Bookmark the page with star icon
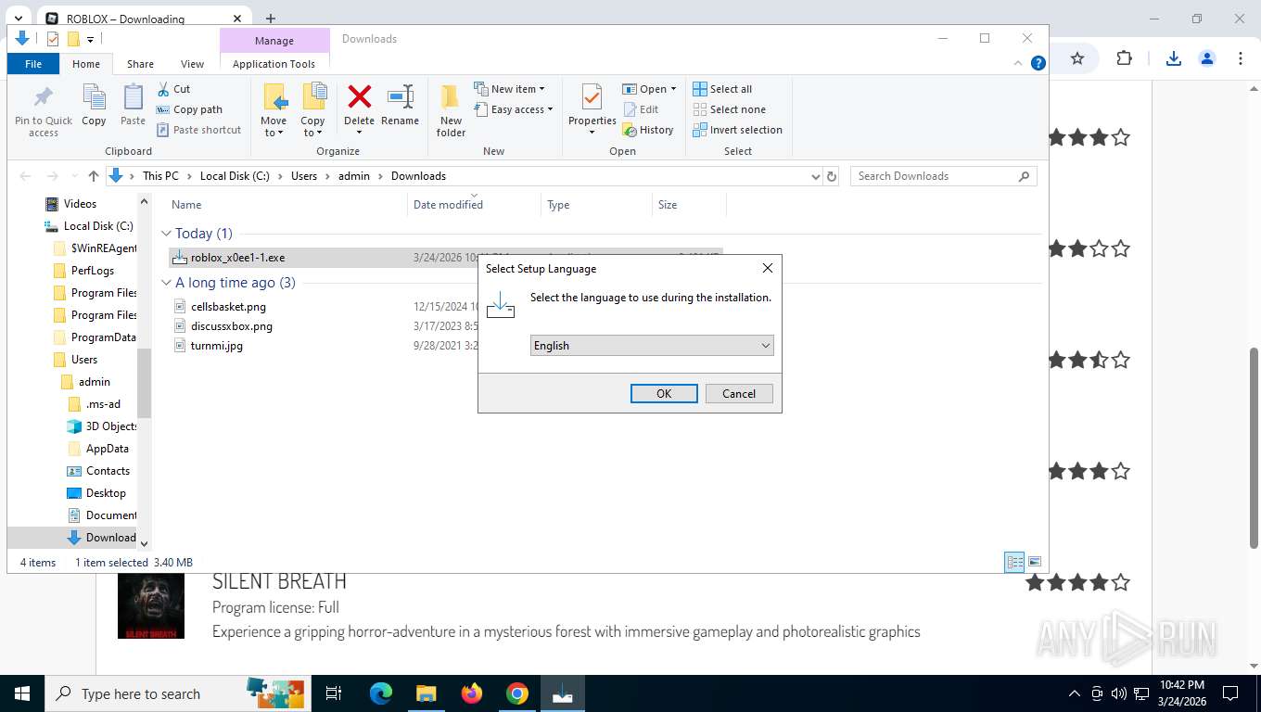This screenshot has height=712, width=1261. tap(1076, 58)
